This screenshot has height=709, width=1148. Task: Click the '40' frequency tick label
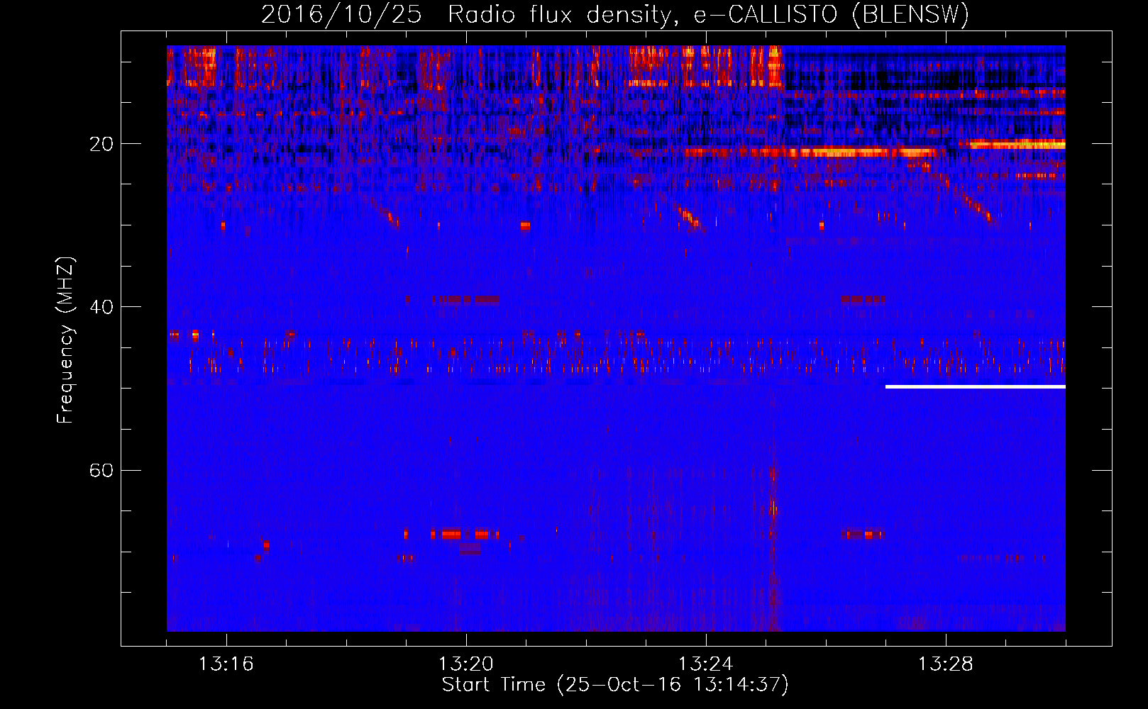coord(101,307)
